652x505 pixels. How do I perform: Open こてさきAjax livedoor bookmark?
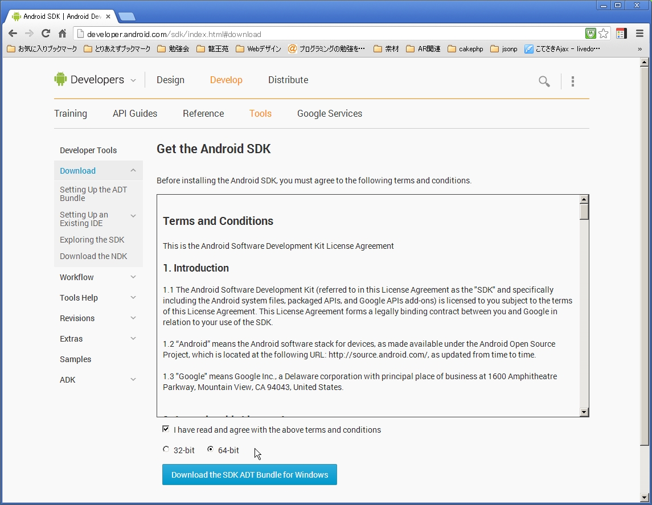click(x=562, y=49)
